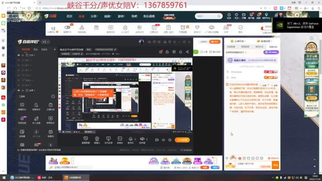This screenshot has width=322, height=181.
Task: Open the headset support icon in title bar
Action: pyautogui.click(x=149, y=42)
